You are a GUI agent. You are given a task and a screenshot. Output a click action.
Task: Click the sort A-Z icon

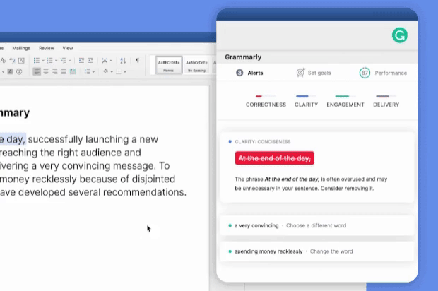123,60
